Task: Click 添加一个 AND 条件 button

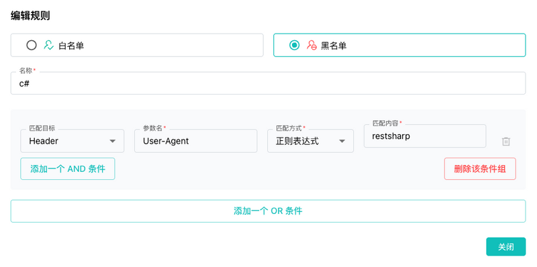Action: point(68,169)
